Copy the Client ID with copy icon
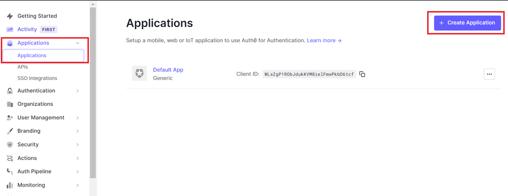The image size is (508, 196). [362, 74]
